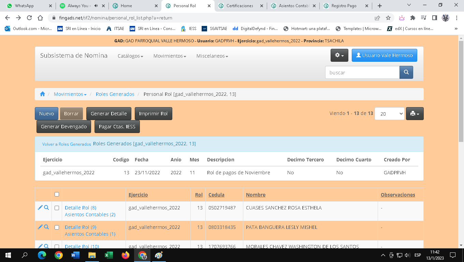This screenshot has height=262, width=464.
Task: Click the printer export icon button
Action: [x=415, y=114]
